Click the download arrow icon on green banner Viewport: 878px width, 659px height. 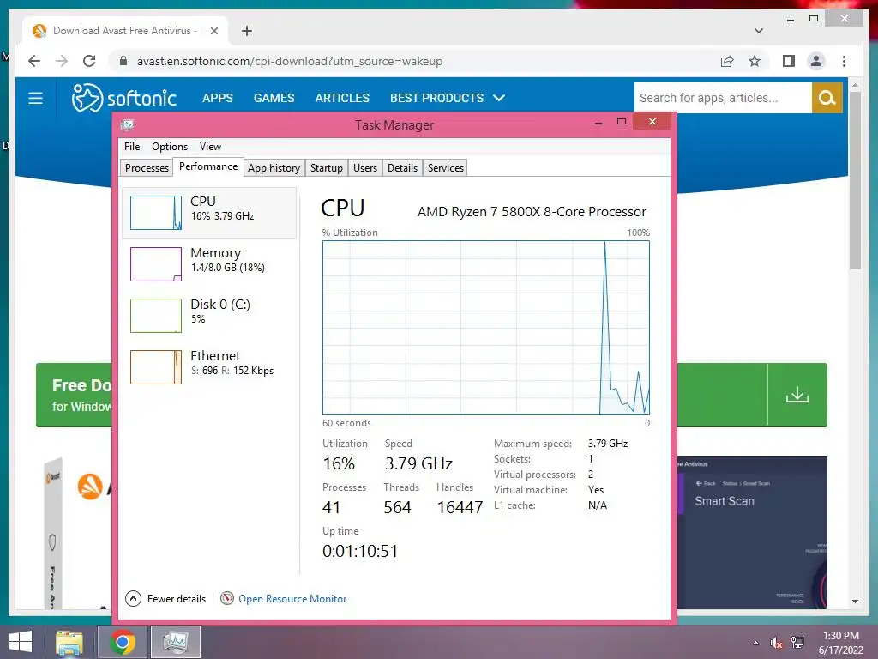[x=797, y=395]
